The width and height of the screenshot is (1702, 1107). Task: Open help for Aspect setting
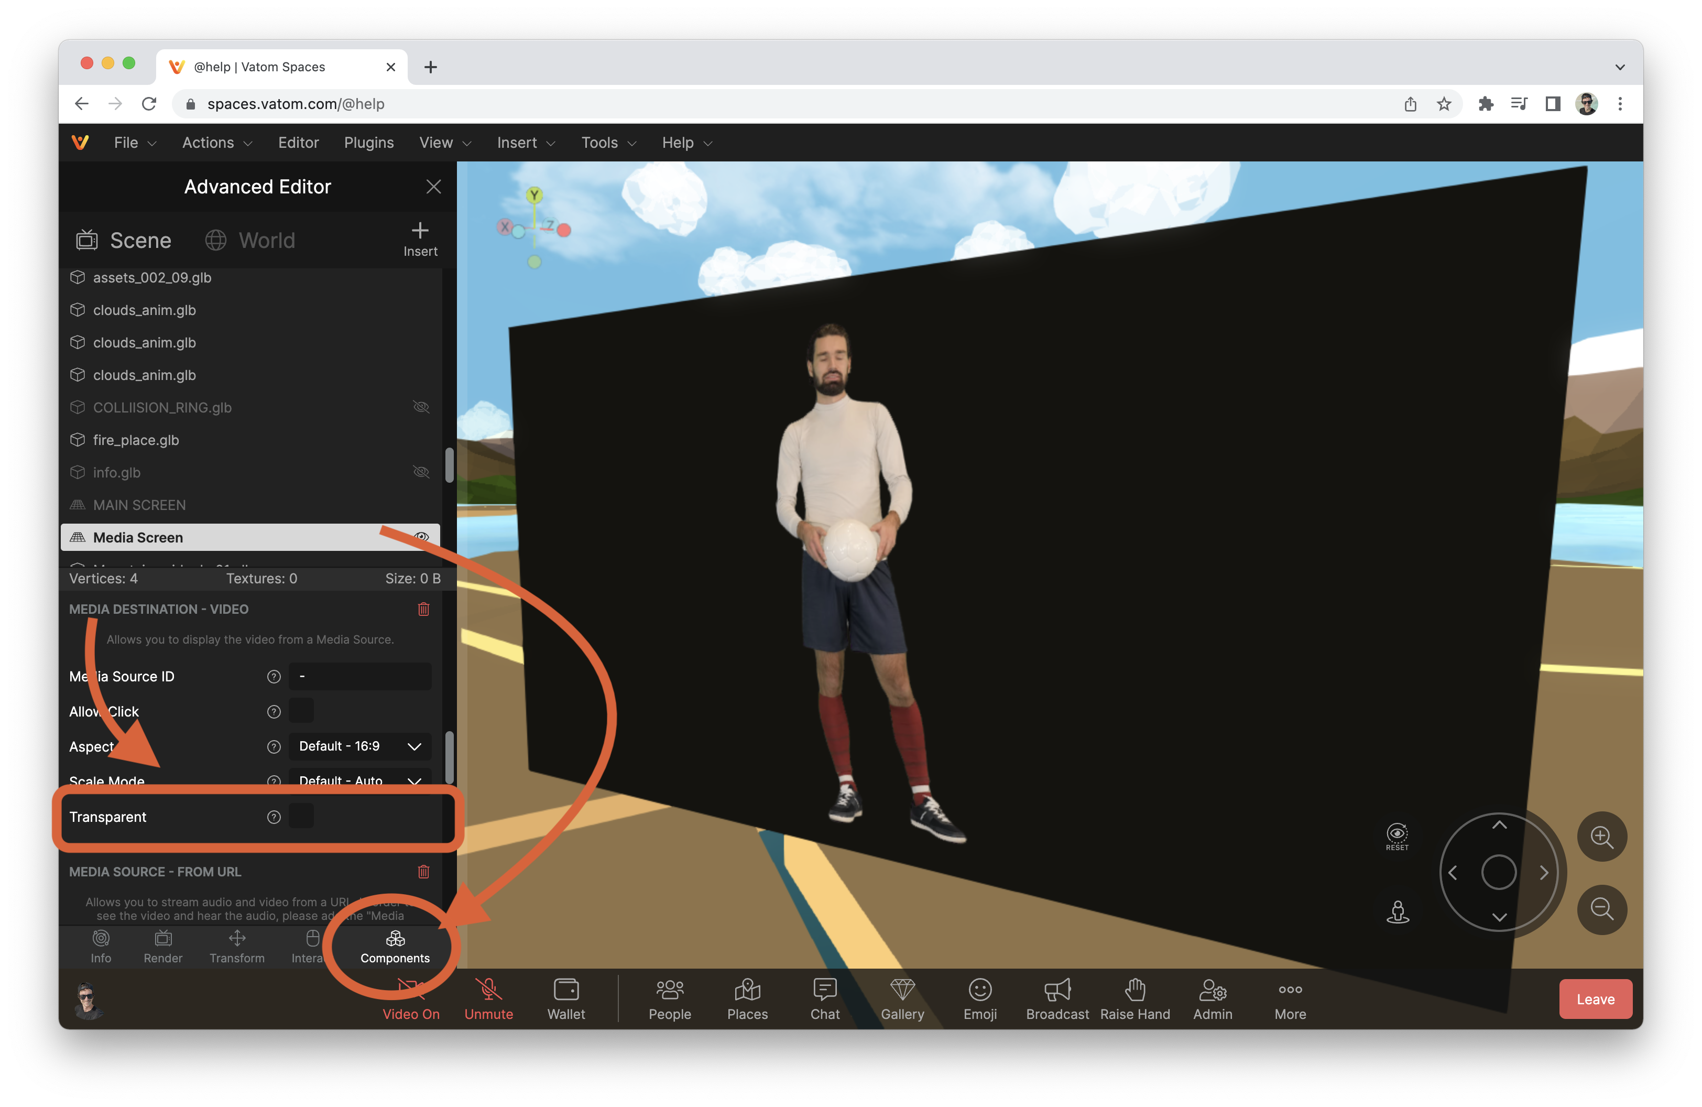click(273, 746)
